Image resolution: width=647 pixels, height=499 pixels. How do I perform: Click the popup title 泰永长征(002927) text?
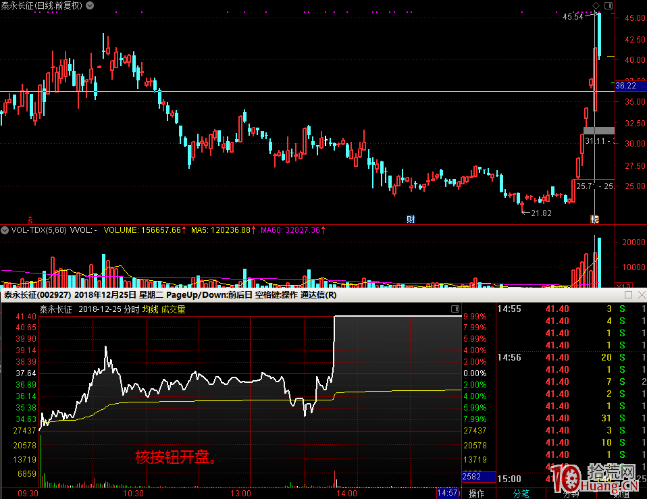[x=38, y=295]
